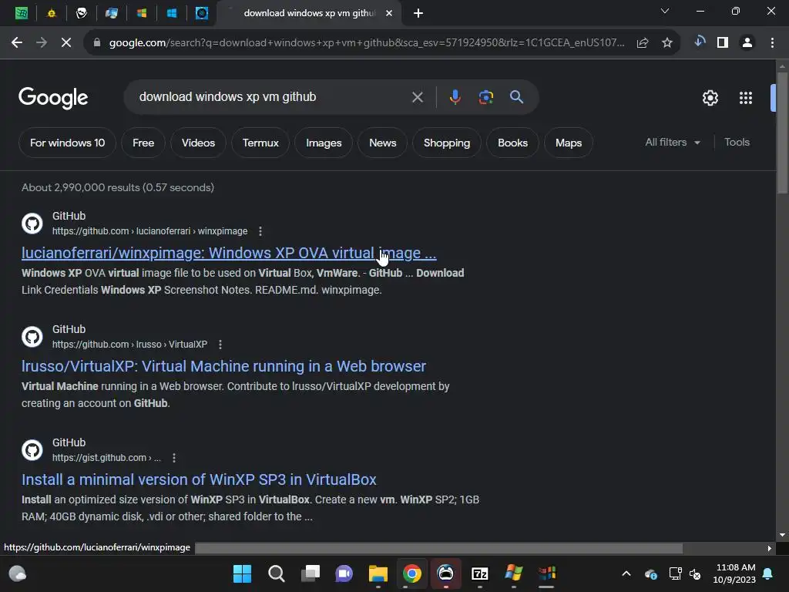Switch to Images results
The height and width of the screenshot is (592, 789).
(x=324, y=143)
